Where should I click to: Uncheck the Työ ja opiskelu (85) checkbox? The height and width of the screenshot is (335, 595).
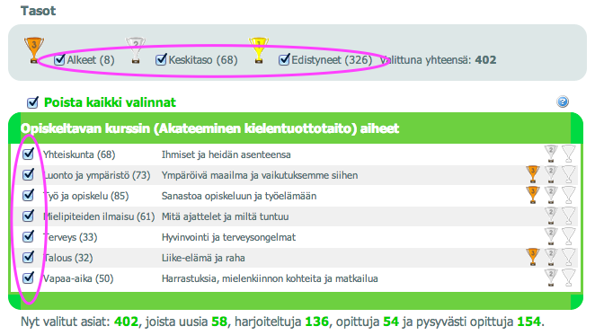pyautogui.click(x=28, y=196)
